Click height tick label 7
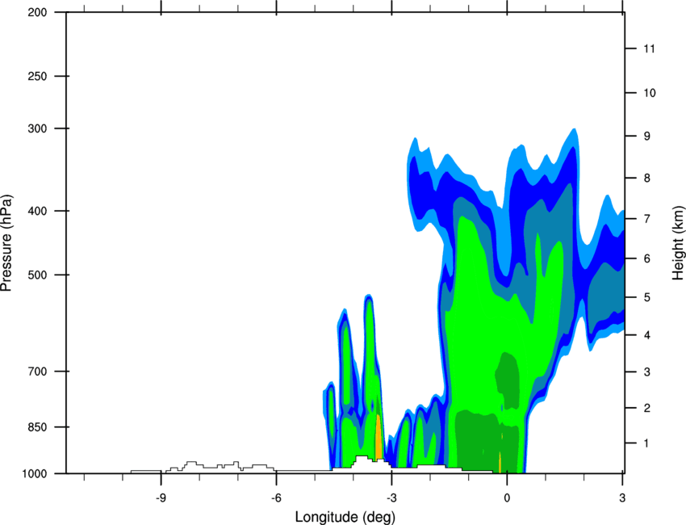Screen dimensions: 686x525 [x=647, y=218]
